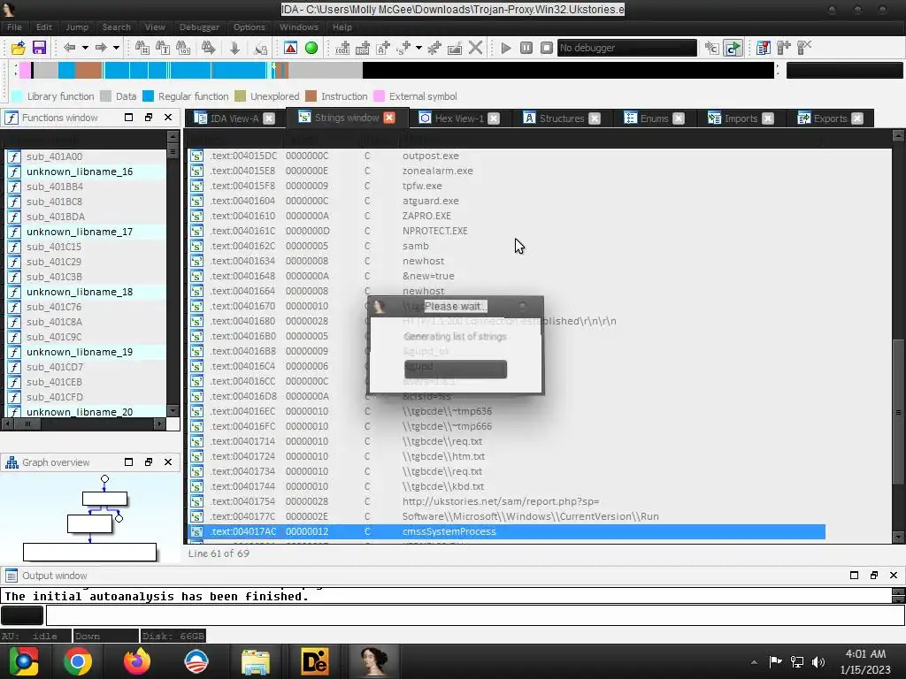Convert to code icon
This screenshot has height=679, width=906.
(342, 48)
